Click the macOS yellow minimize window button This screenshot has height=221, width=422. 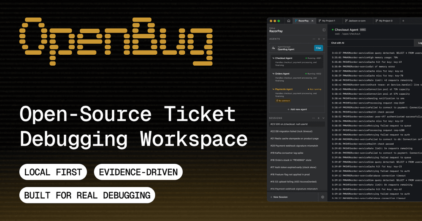pyautogui.click(x=275, y=21)
